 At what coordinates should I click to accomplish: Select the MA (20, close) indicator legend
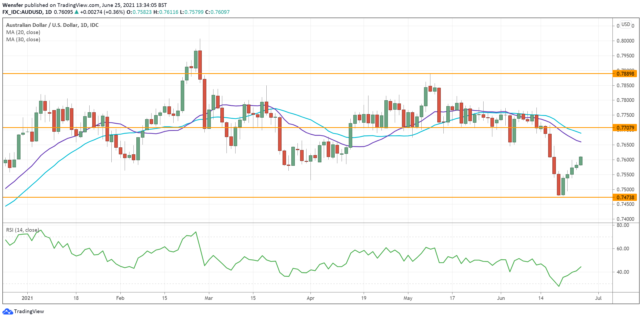coord(23,32)
